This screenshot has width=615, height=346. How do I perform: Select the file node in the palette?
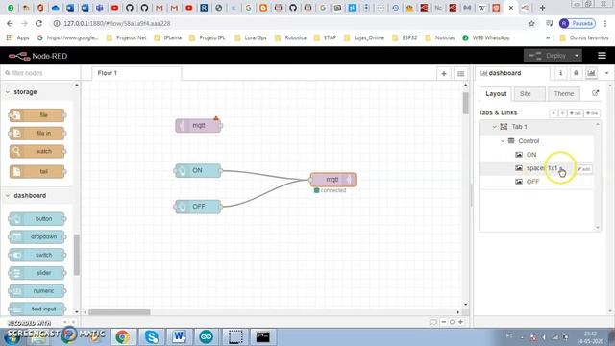coord(37,115)
